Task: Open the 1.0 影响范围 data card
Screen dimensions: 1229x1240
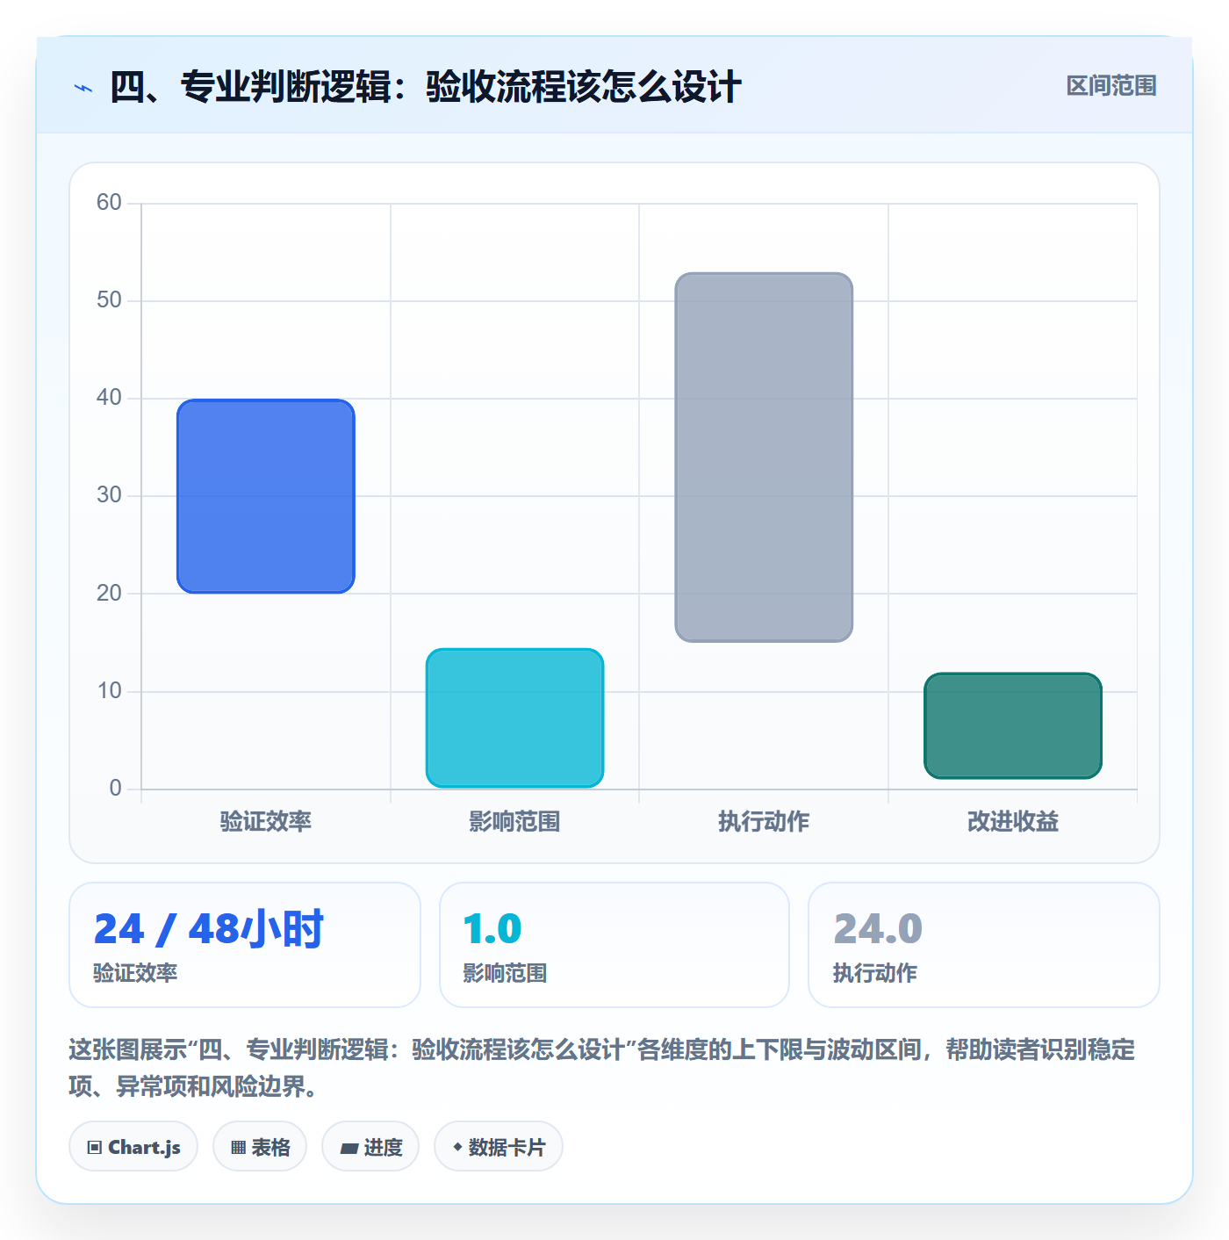Action: click(x=614, y=945)
